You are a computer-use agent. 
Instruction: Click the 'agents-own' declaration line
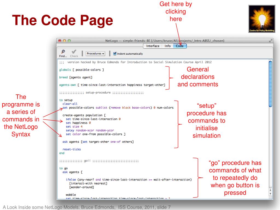(x=112, y=85)
